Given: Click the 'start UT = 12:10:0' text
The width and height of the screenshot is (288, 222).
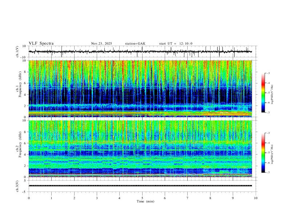Looking at the screenshot, I should point(176,44).
